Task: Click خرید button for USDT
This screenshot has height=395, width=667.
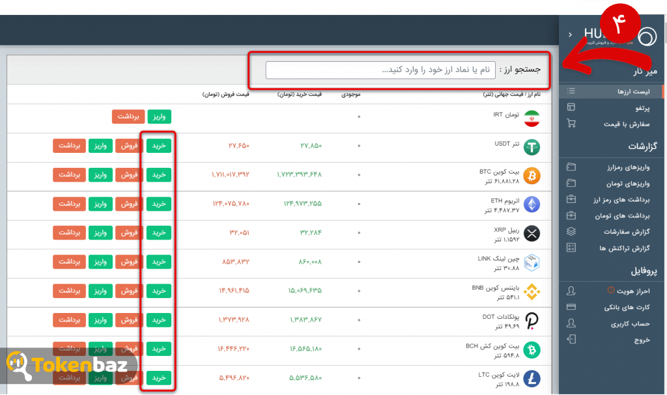Action: coord(159,146)
